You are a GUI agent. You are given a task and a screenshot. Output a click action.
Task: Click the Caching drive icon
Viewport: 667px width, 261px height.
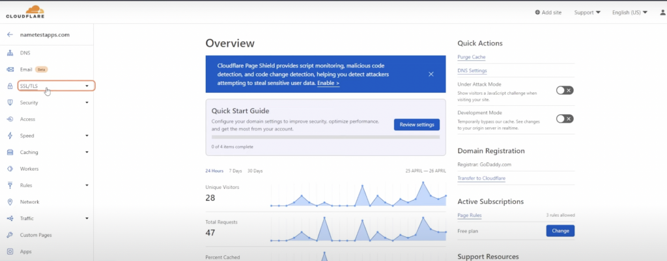tap(10, 152)
